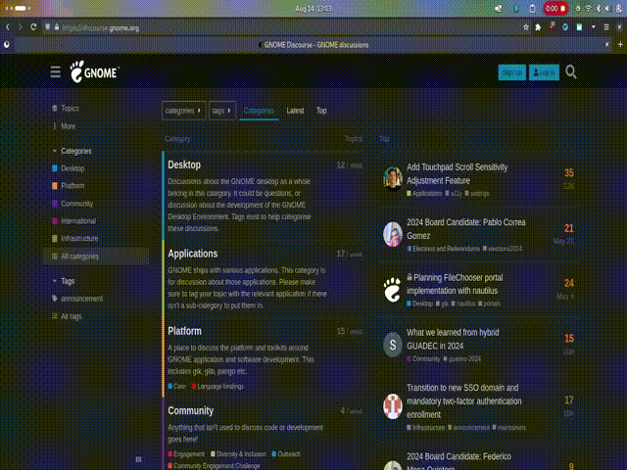Screen dimensions: 627x470
Task: Open the Desktop category heading
Action: coord(184,164)
